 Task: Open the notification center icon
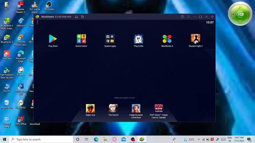(x=249, y=139)
